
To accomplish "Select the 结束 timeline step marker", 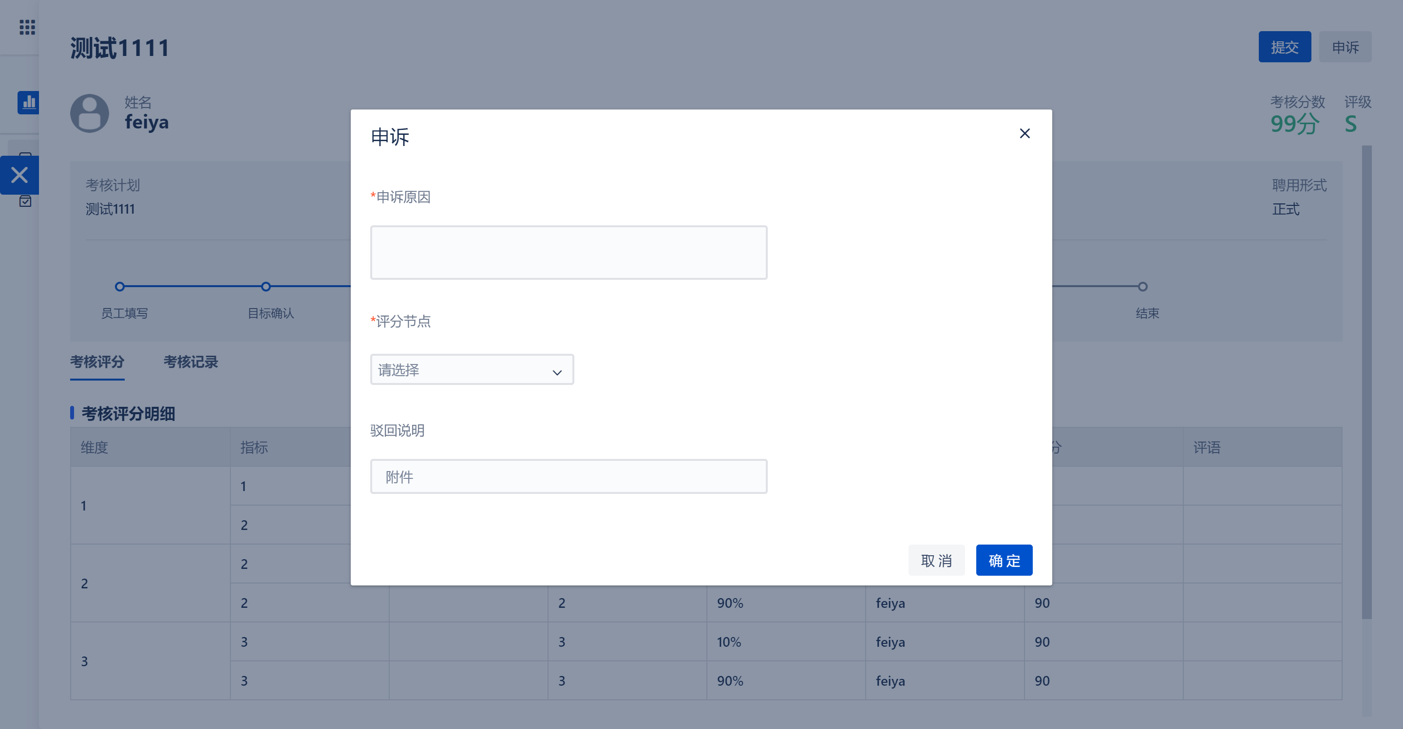I will [x=1143, y=286].
